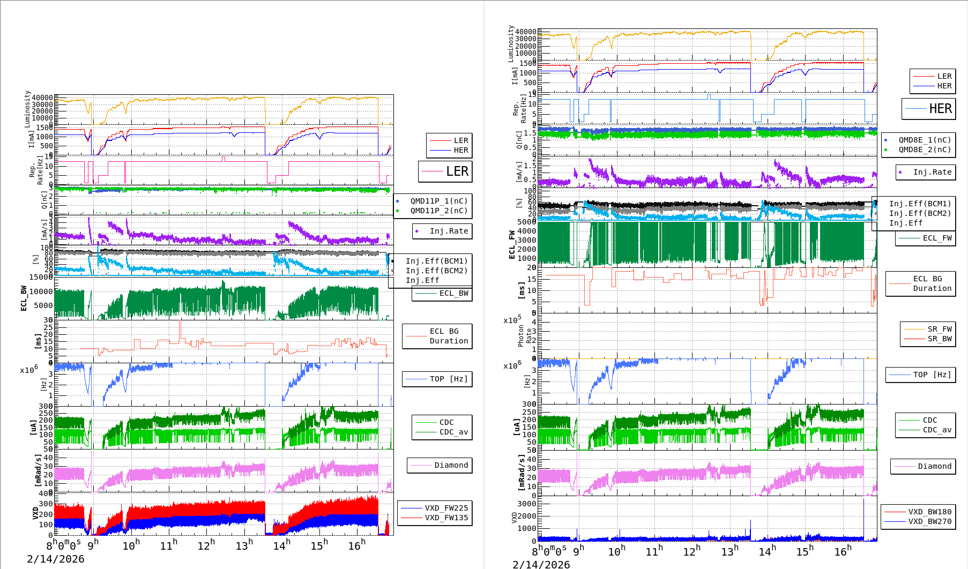Click the ECL_BW legend box

click(x=442, y=294)
